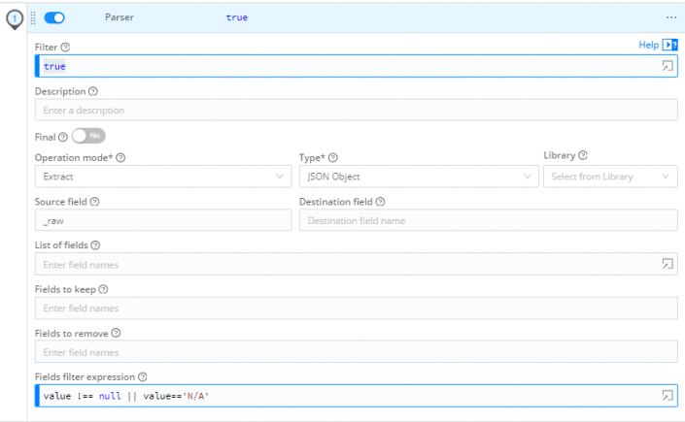This screenshot has width=685, height=422.
Task: Open the Select from Library dropdown
Action: pyautogui.click(x=609, y=177)
